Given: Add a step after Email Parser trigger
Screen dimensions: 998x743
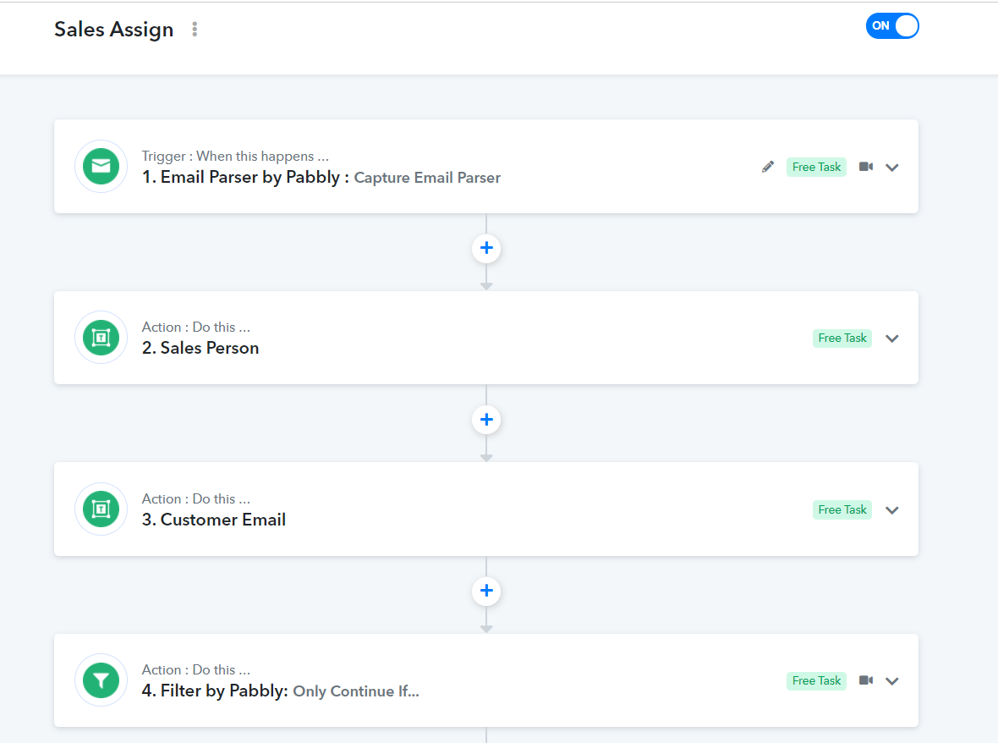Looking at the screenshot, I should [x=486, y=249].
